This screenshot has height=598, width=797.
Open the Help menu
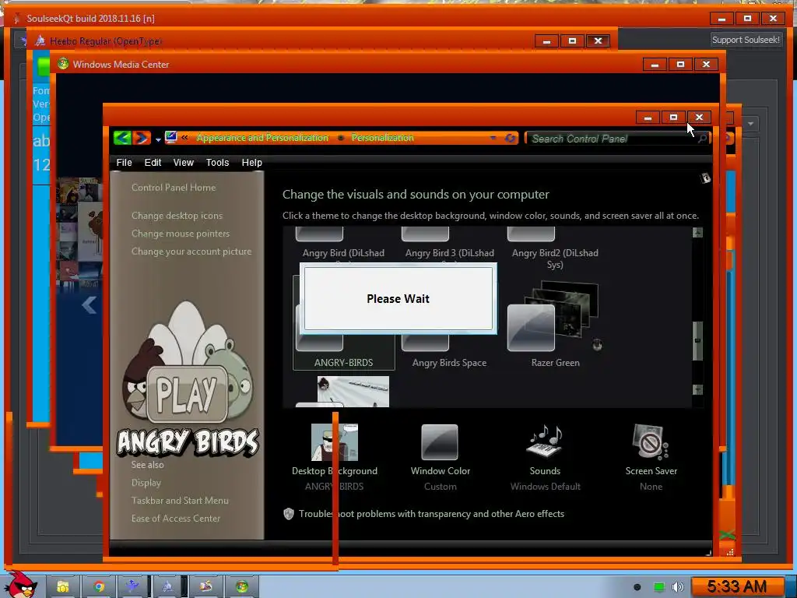click(251, 163)
